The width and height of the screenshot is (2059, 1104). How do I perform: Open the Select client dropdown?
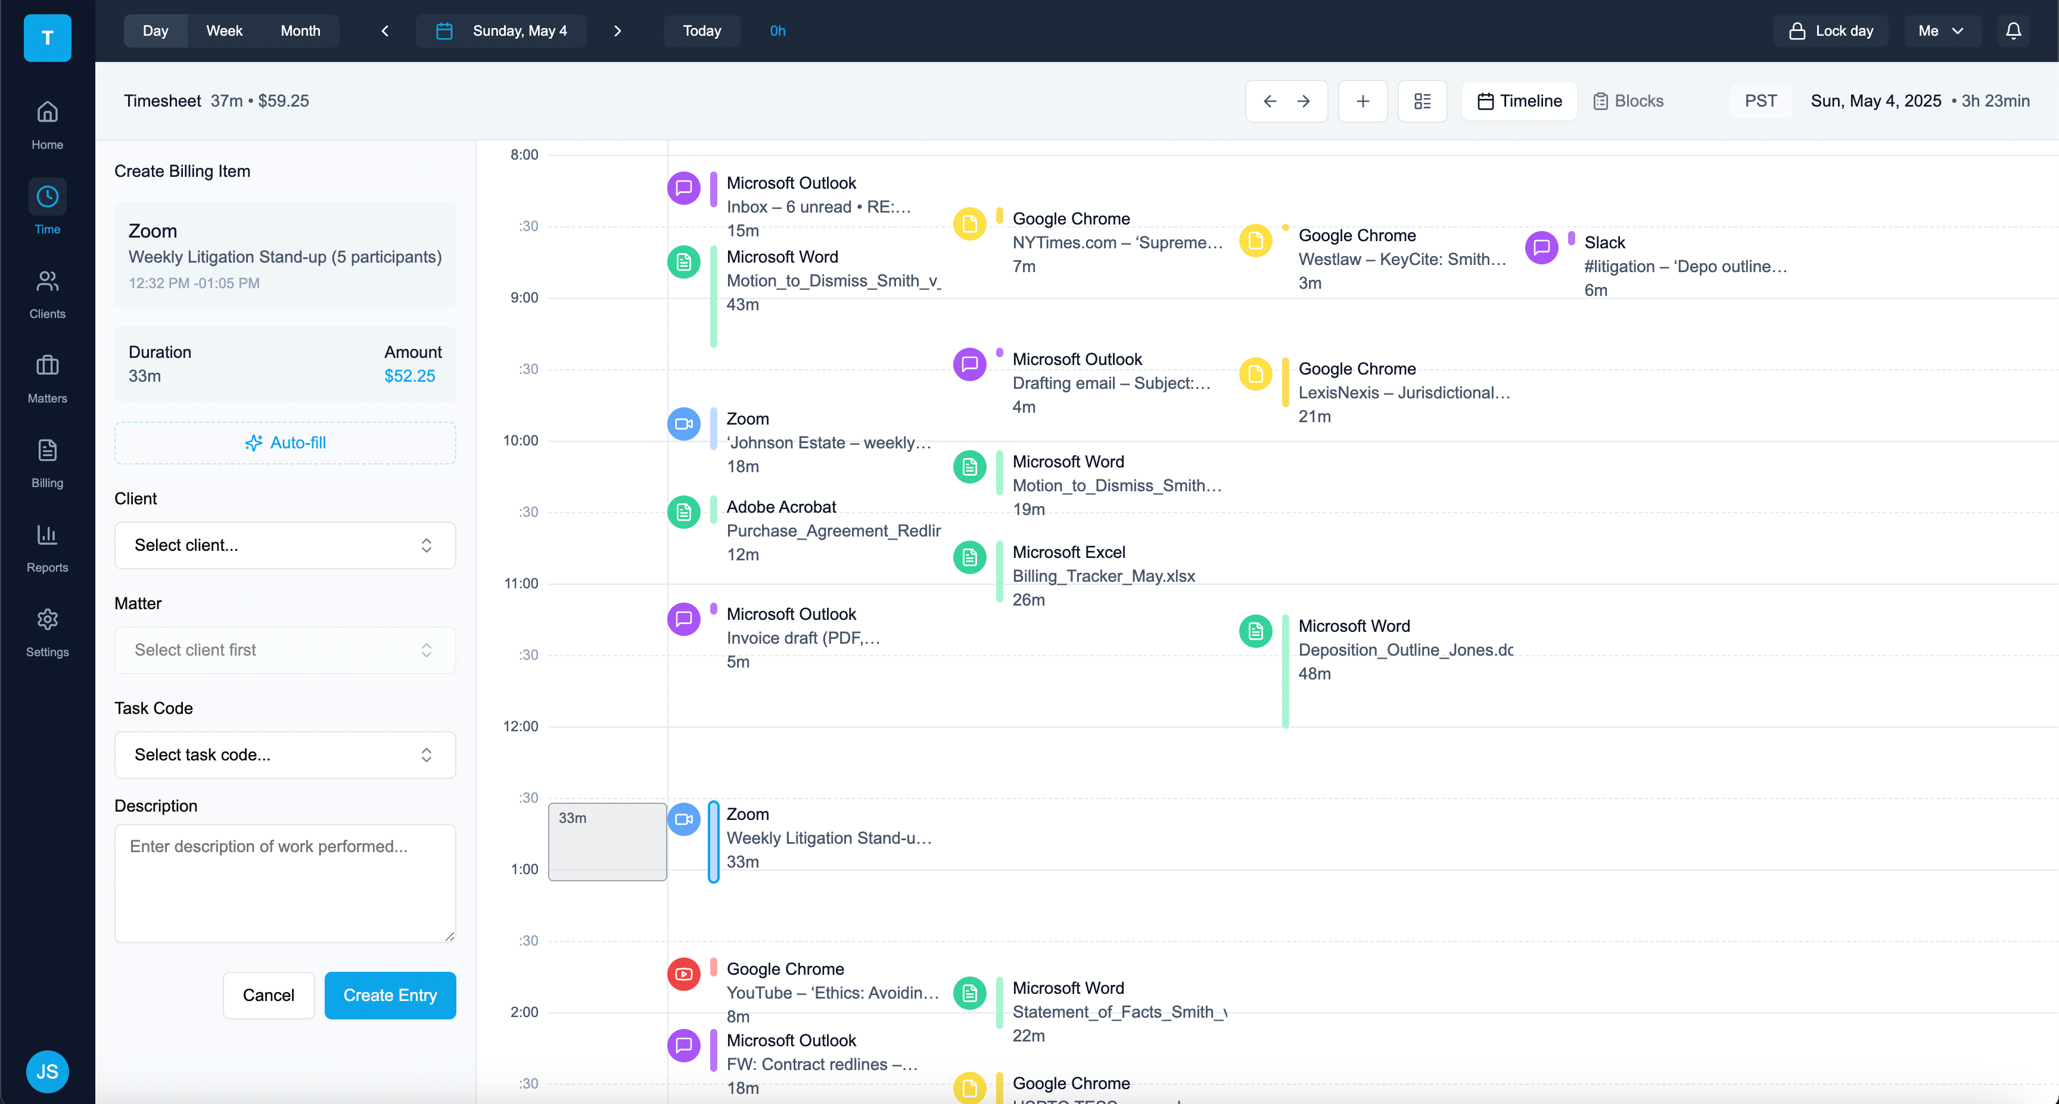point(285,545)
